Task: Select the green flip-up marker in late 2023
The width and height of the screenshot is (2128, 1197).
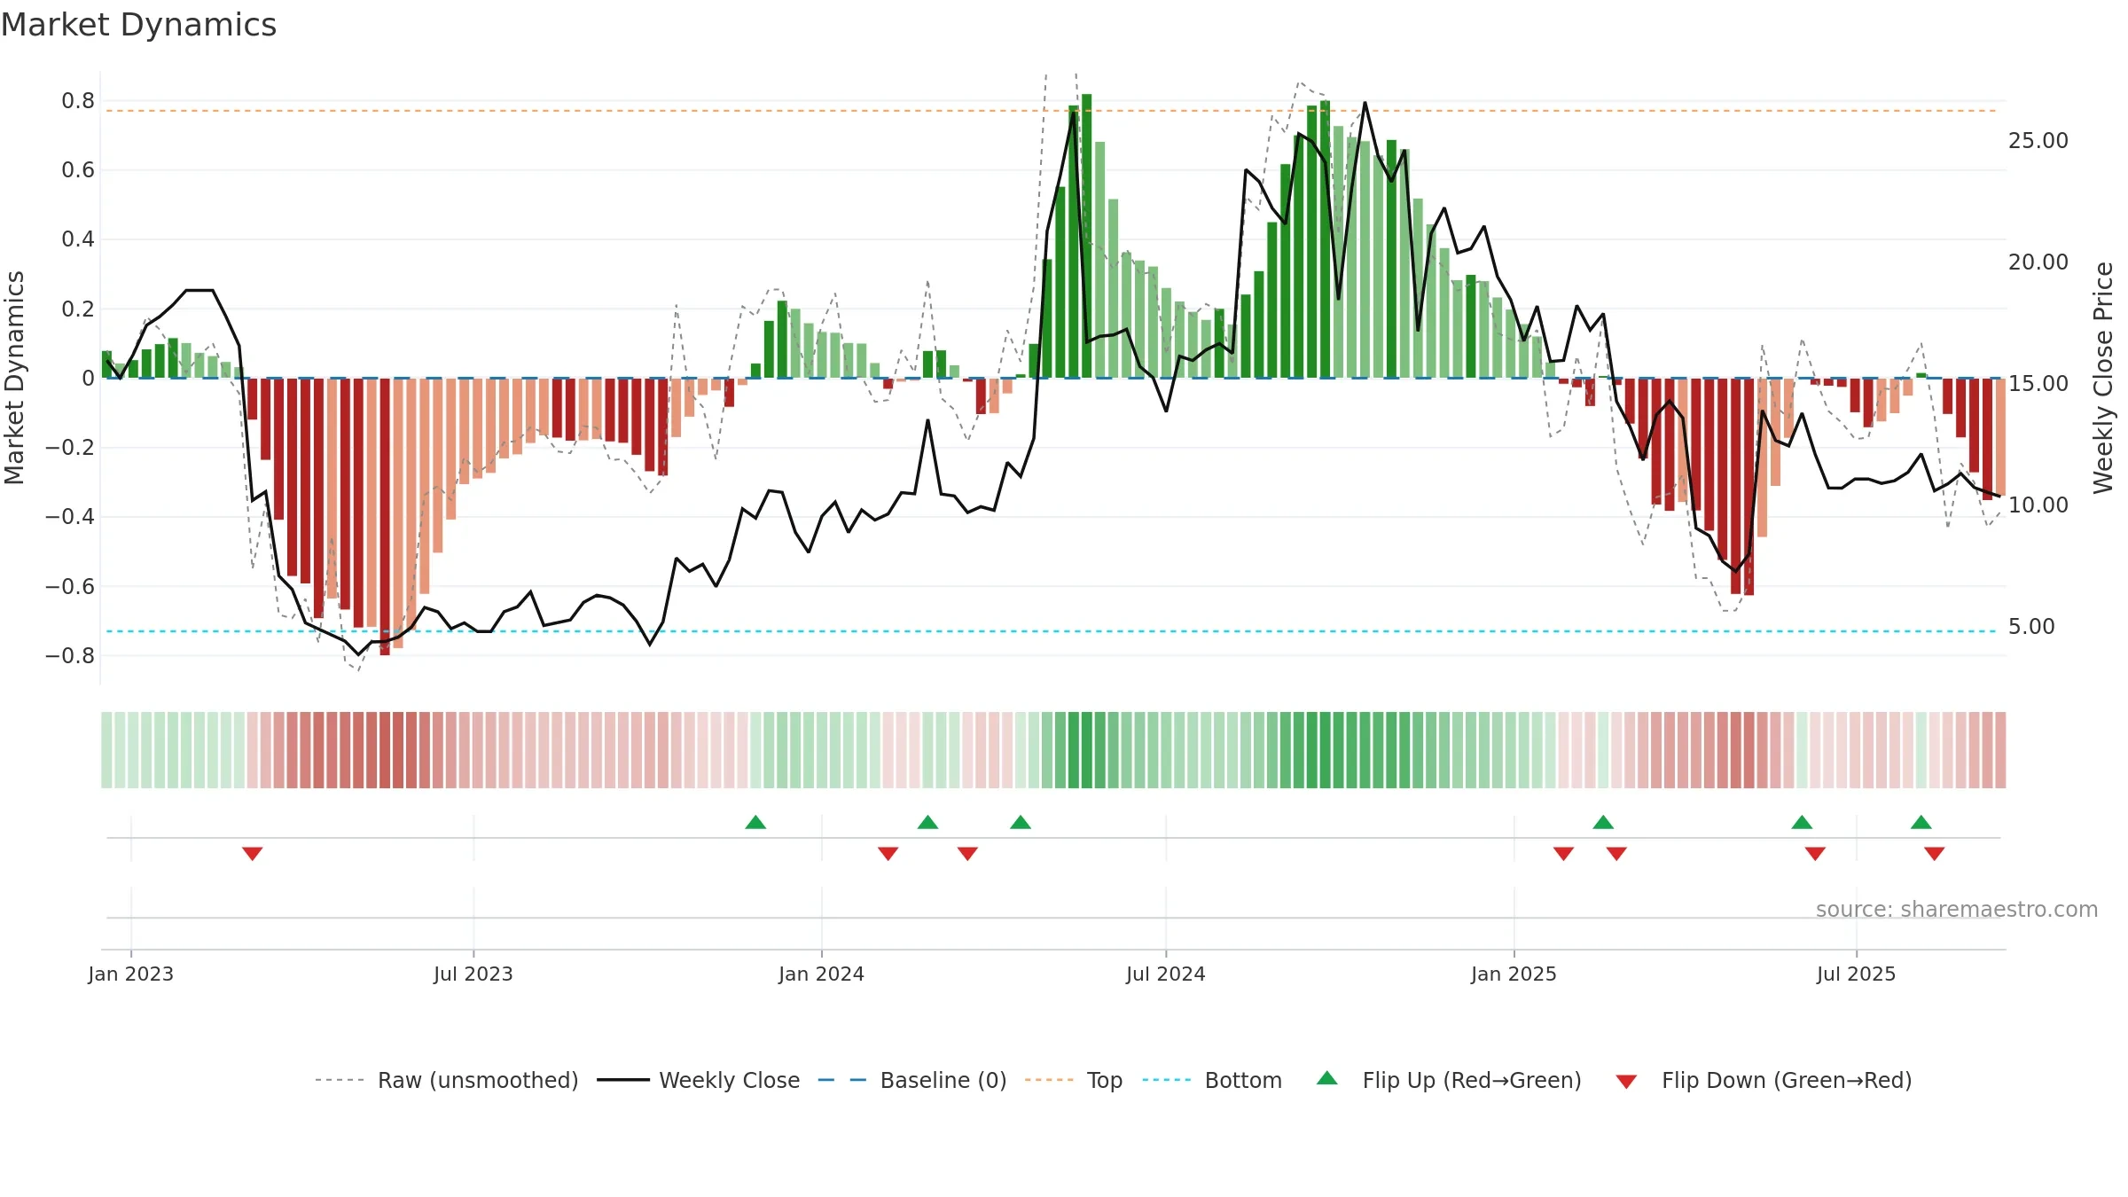Action: [755, 822]
